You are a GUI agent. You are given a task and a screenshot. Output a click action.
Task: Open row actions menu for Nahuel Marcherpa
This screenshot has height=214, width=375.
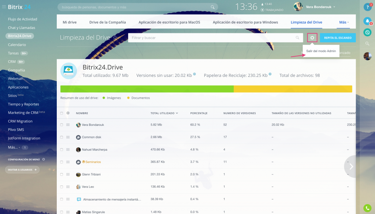coord(68,150)
